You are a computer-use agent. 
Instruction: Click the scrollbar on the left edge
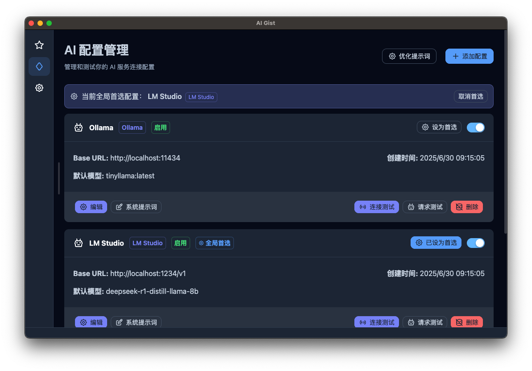tap(58, 178)
